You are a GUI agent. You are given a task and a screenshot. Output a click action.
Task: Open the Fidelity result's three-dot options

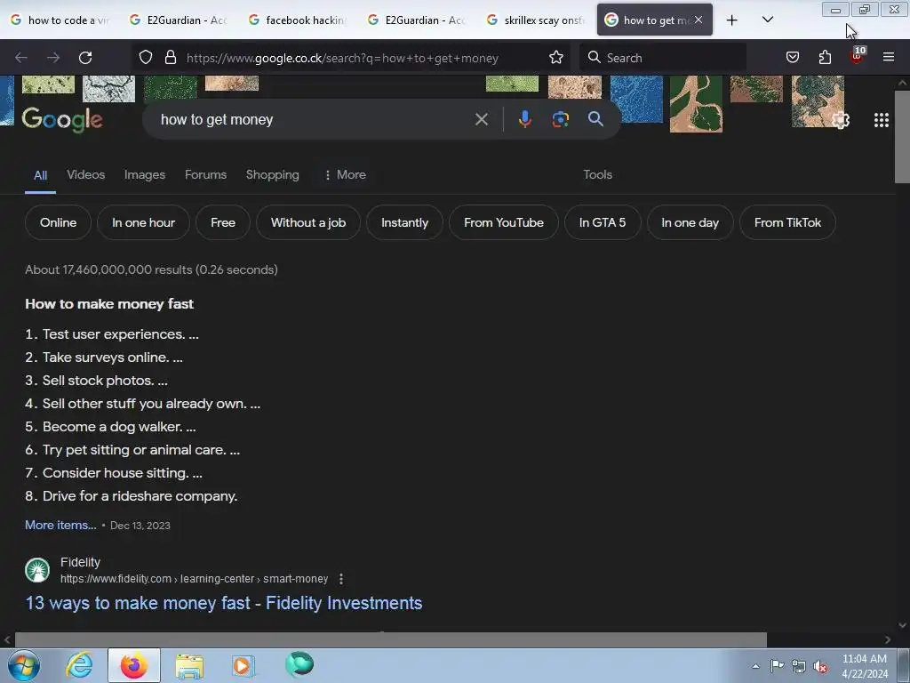click(341, 579)
